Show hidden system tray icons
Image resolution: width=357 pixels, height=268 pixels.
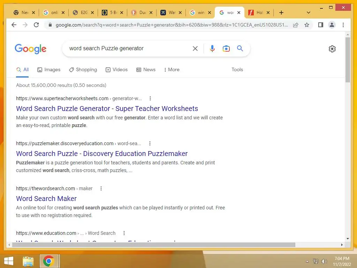[x=307, y=262]
